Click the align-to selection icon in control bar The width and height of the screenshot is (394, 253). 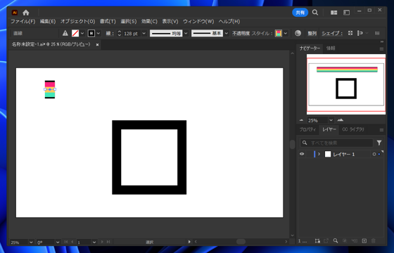coord(360,33)
